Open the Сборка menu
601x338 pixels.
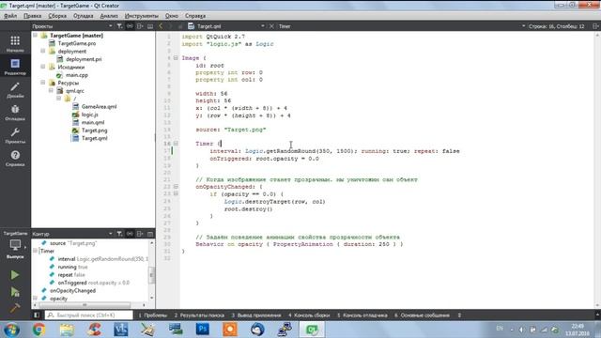point(57,16)
